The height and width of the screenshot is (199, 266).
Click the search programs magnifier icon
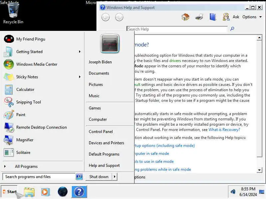[79, 177]
